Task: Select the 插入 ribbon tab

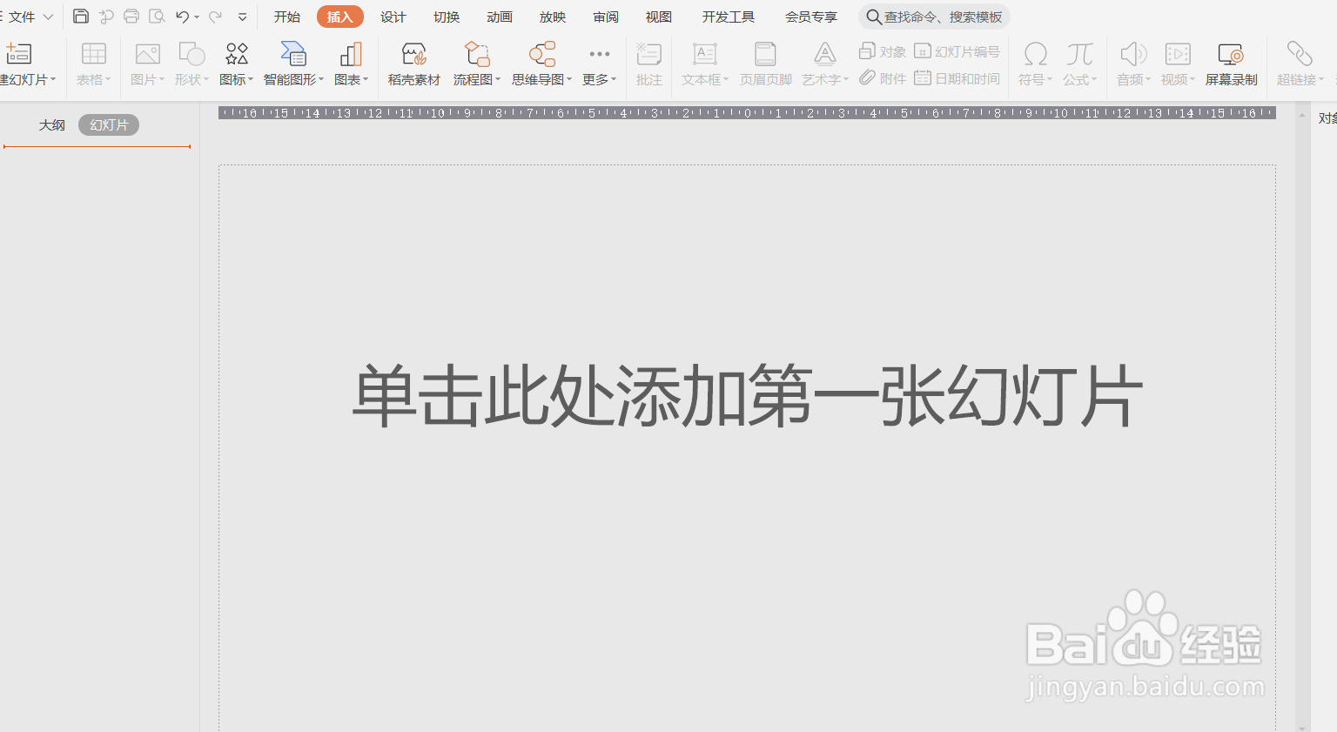Action: click(x=340, y=17)
